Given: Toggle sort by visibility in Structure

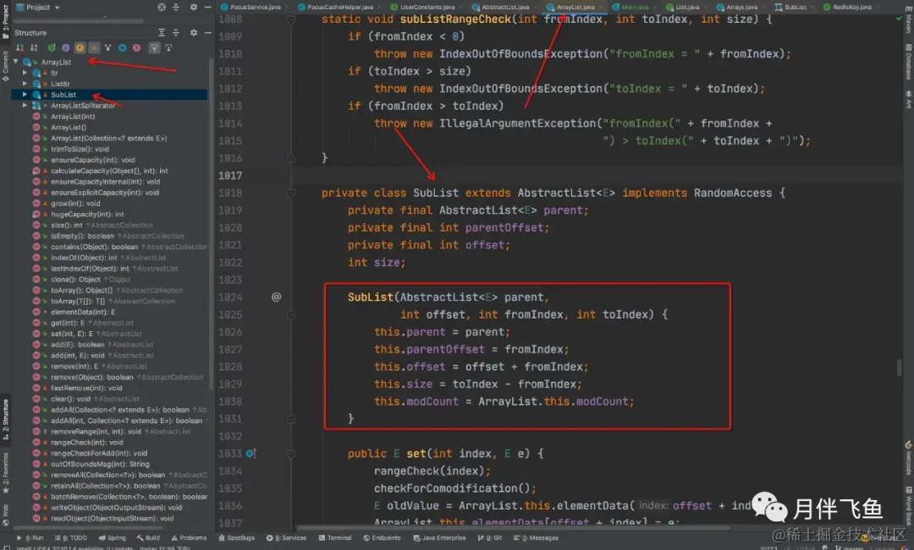Looking at the screenshot, I should pyautogui.click(x=19, y=47).
